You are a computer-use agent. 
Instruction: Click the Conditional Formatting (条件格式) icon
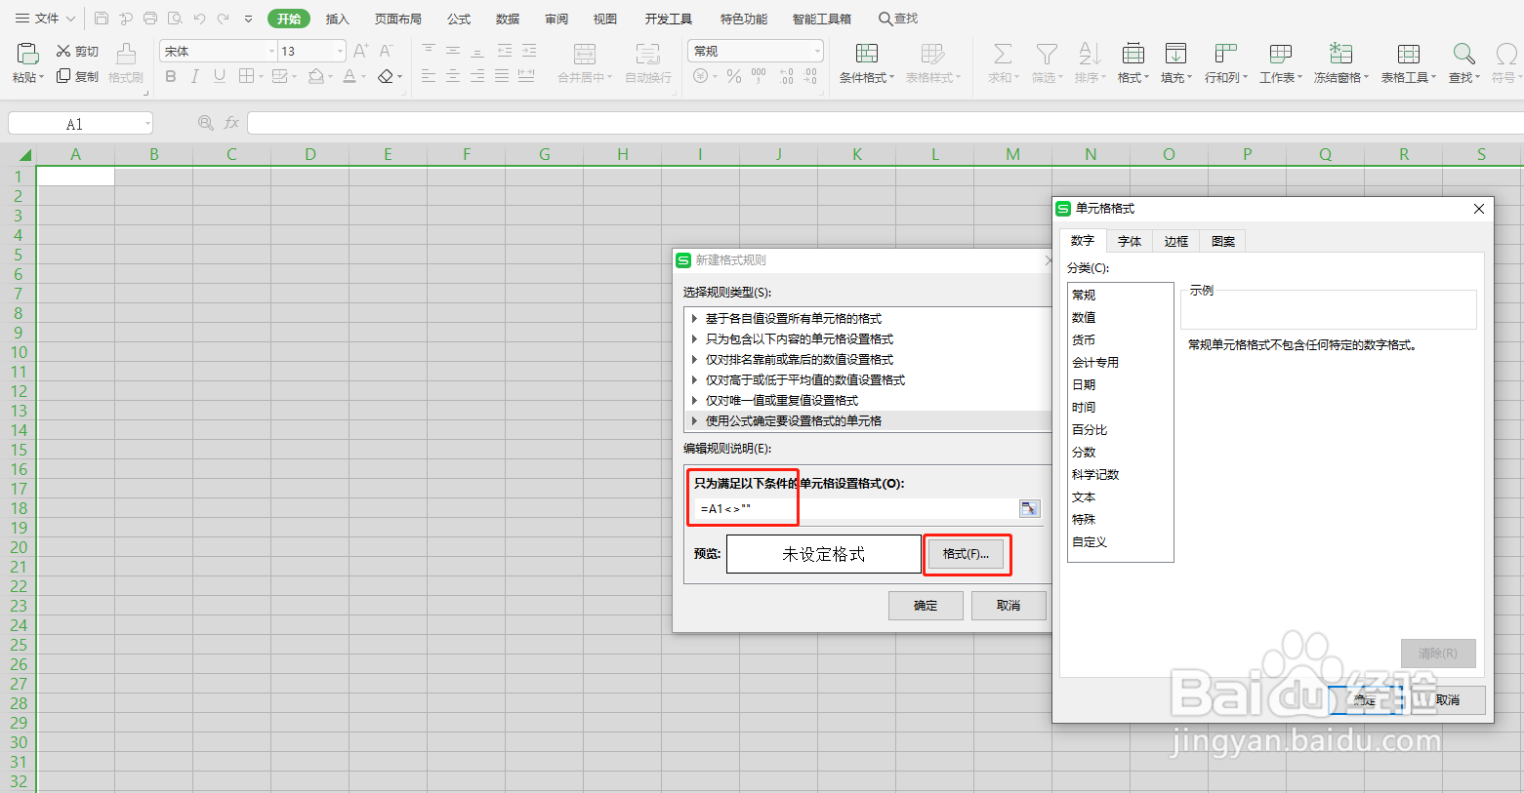pyautogui.click(x=867, y=54)
